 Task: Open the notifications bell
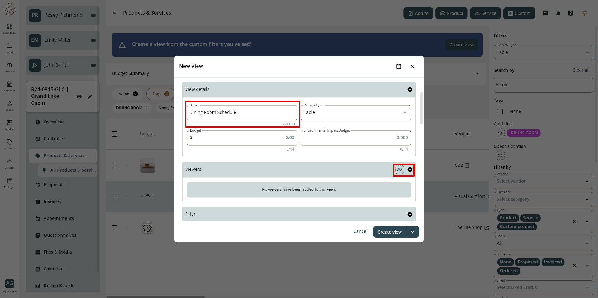558,13
